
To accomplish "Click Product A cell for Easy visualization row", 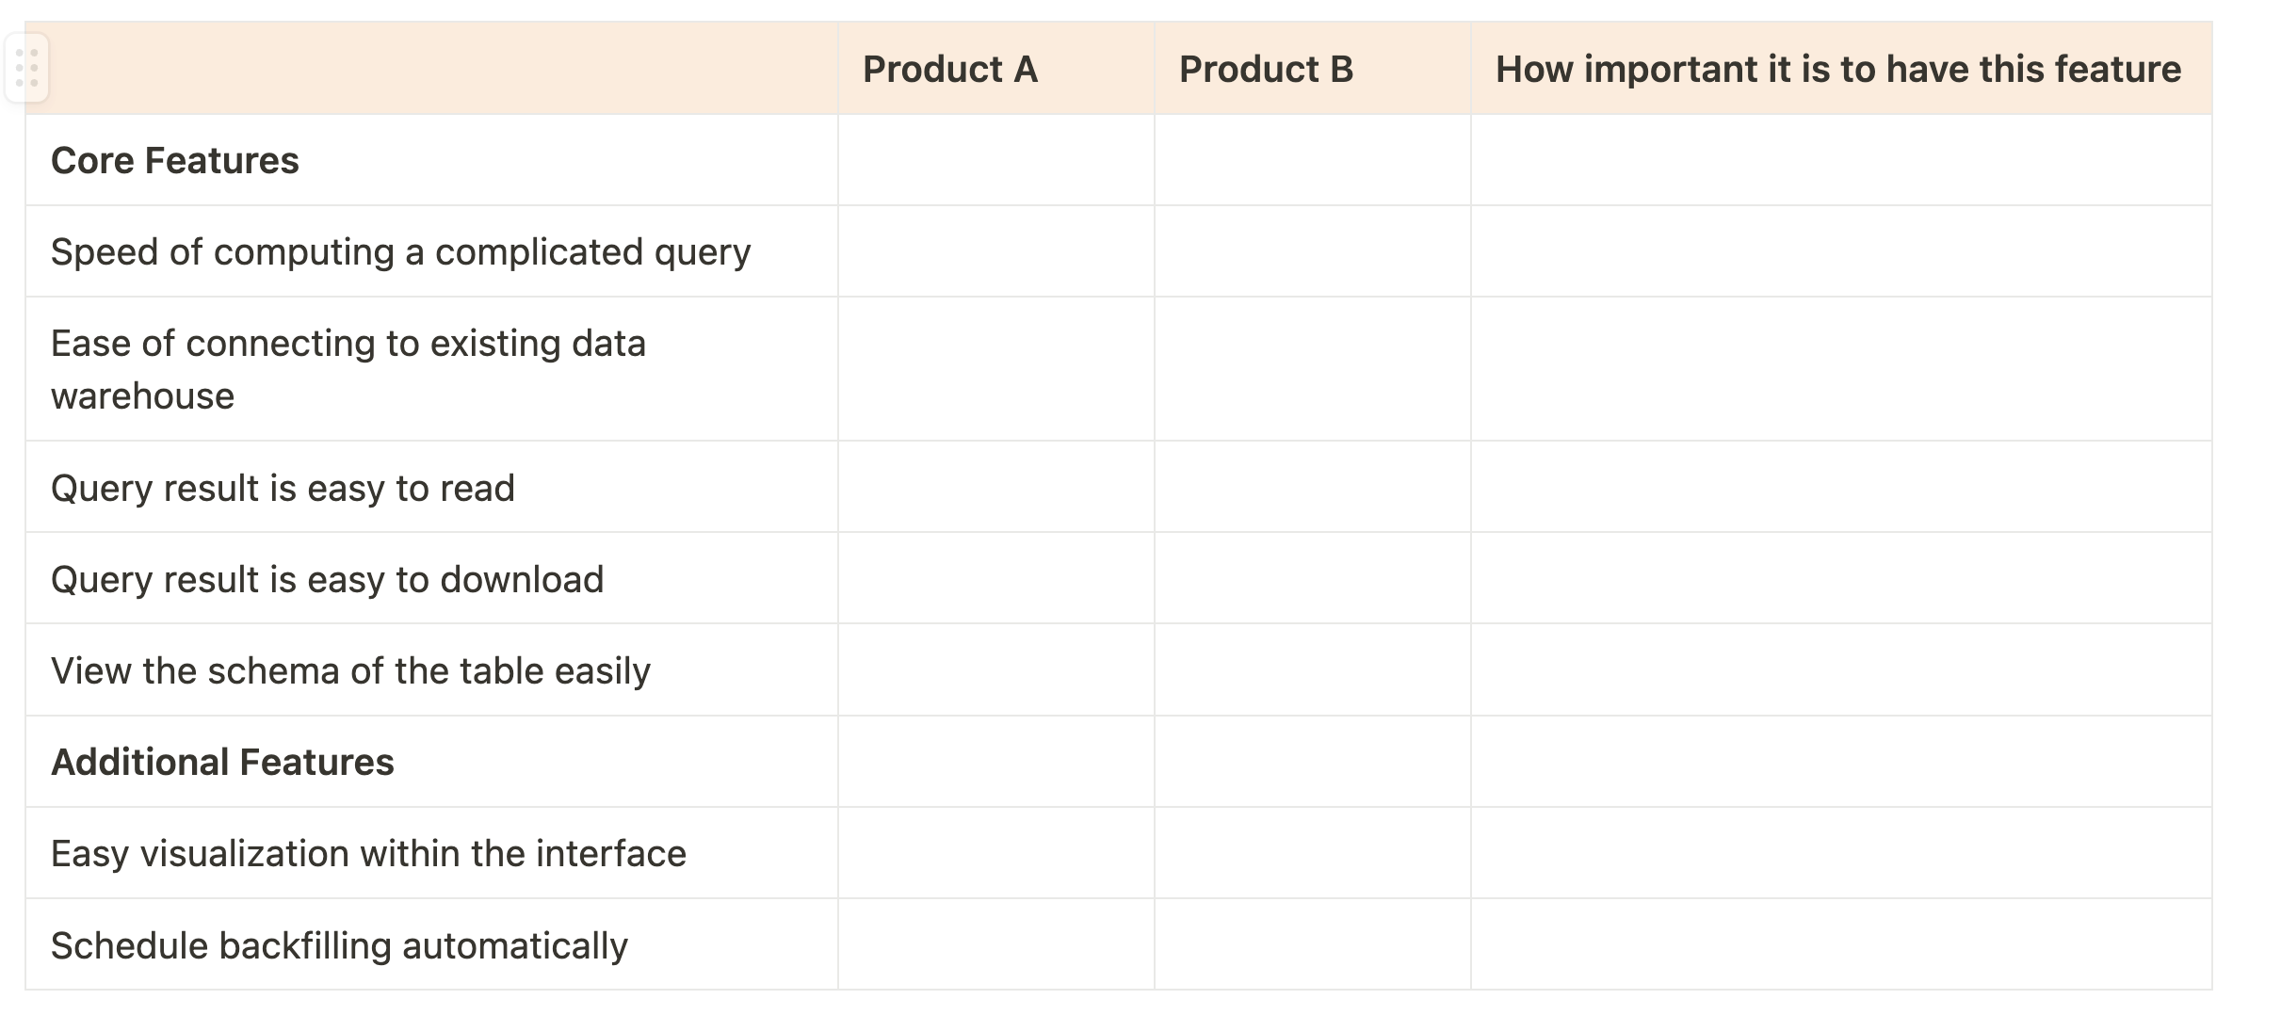I will click(x=995, y=853).
